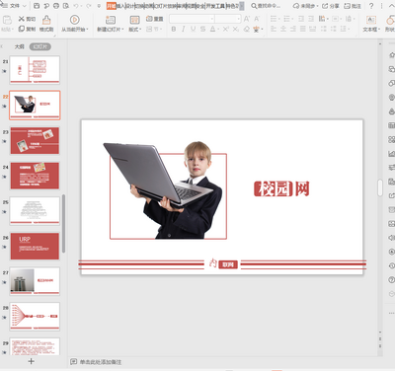The width and height of the screenshot is (395, 371).
Task: Click the Comment (批注) button
Action: 353,6
